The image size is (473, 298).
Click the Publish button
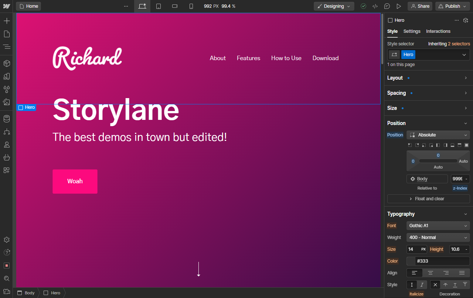(x=452, y=6)
